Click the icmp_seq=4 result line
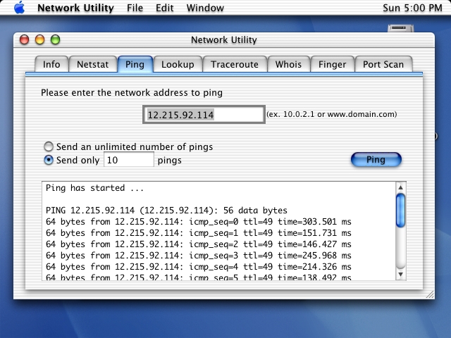Viewport: 451px width, 338px height. click(199, 266)
